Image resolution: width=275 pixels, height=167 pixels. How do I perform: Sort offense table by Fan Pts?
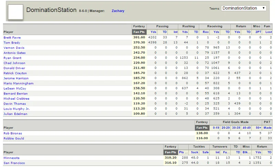[139, 32]
